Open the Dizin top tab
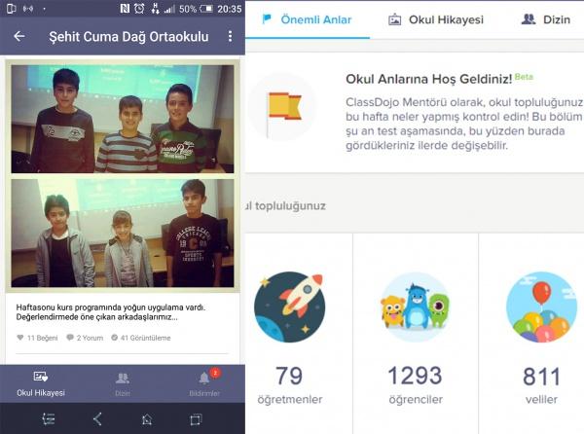 point(546,19)
